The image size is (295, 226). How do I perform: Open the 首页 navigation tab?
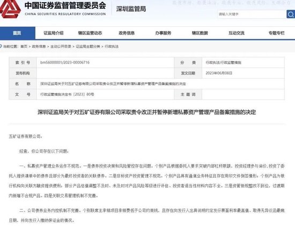click(18, 33)
